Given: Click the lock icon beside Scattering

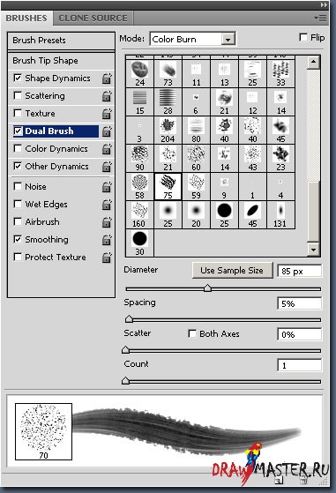Looking at the screenshot, I should (x=107, y=96).
